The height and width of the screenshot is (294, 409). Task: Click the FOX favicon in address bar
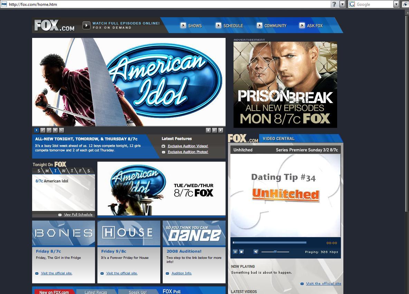4,4
